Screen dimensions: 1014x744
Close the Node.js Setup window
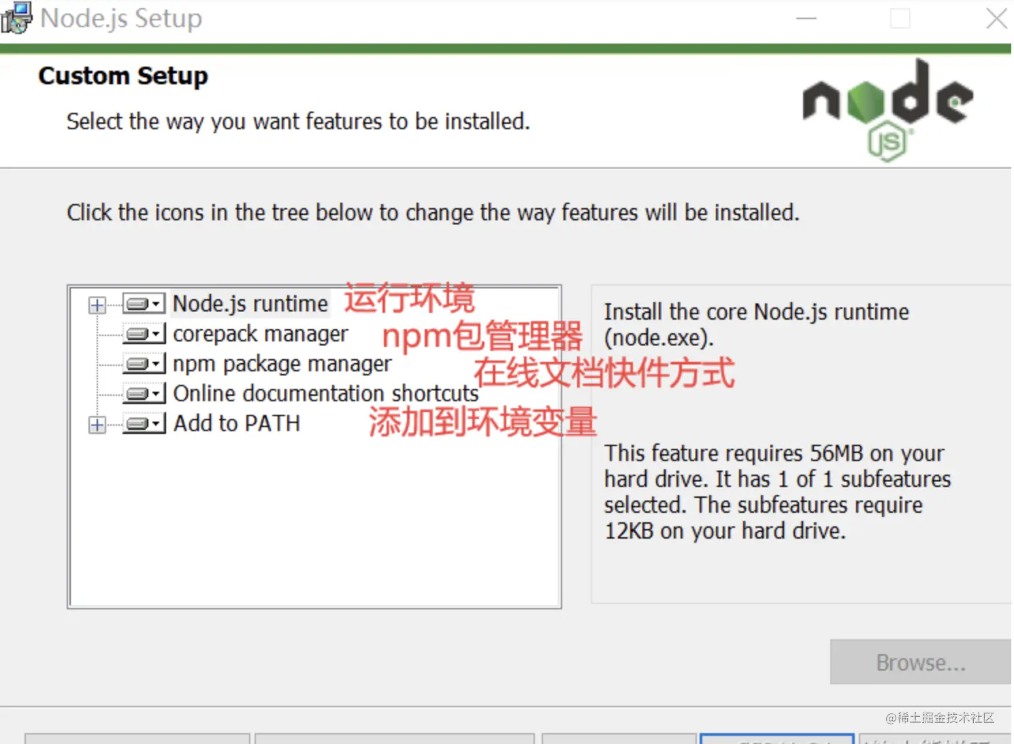996,18
